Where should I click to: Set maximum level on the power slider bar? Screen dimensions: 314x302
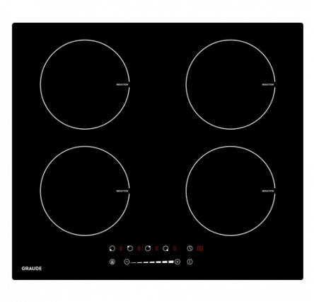(x=171, y=262)
